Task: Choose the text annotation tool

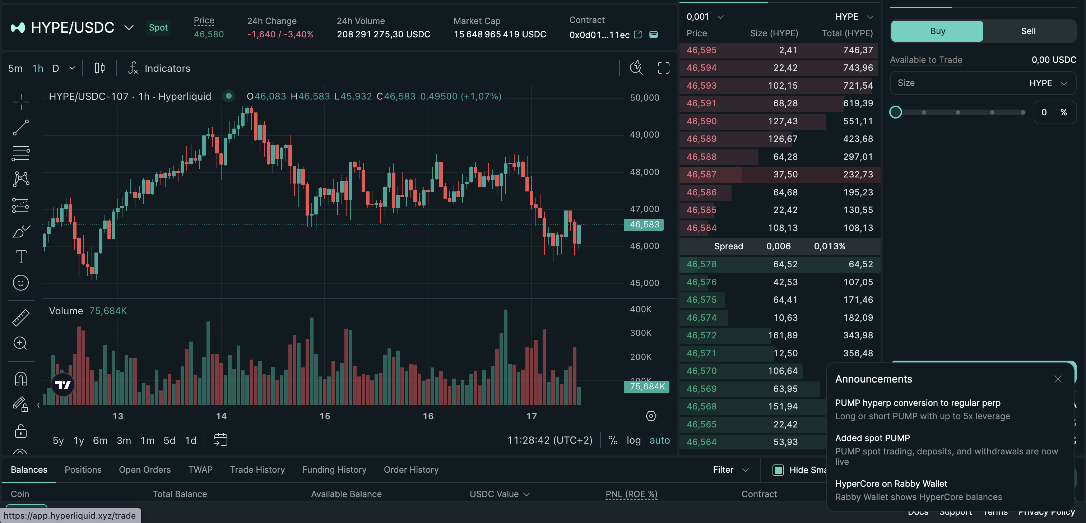Action: [x=21, y=257]
